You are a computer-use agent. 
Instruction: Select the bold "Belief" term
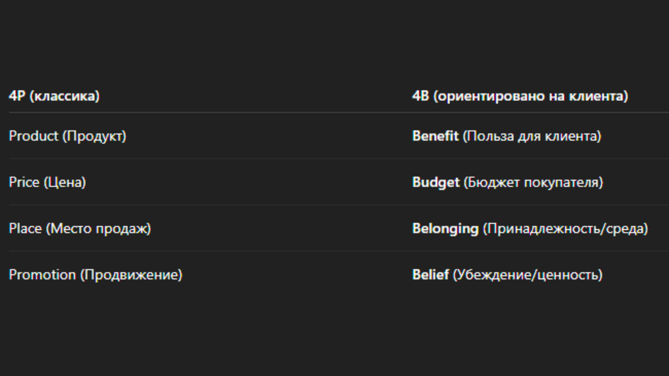click(430, 275)
